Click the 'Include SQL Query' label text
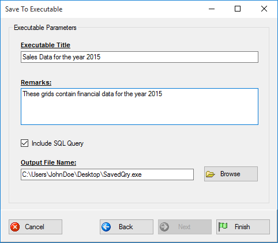 click(58, 143)
